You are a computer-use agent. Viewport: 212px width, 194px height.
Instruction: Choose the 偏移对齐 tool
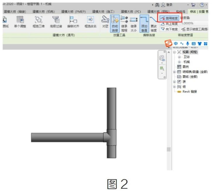tap(73, 22)
